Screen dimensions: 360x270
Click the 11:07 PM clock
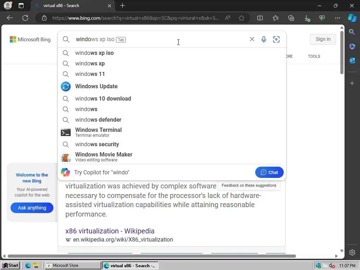(x=347, y=266)
